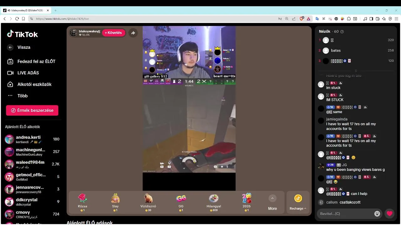Open media control music note icon
Viewport: 401px width, 225px height.
[x=365, y=19]
